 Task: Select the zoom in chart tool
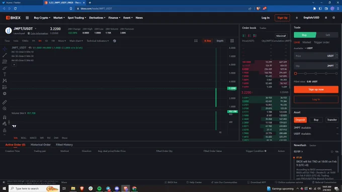[5, 108]
